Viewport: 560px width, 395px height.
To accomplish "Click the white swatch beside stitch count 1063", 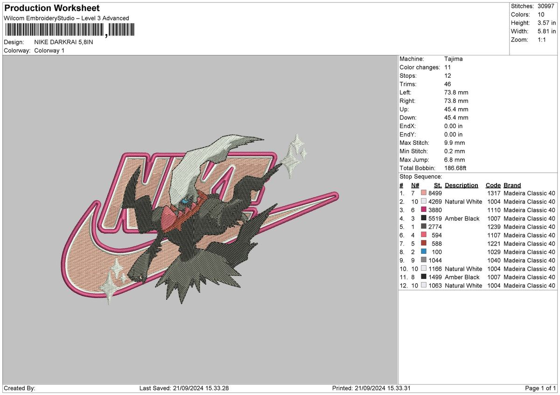I will point(424,286).
